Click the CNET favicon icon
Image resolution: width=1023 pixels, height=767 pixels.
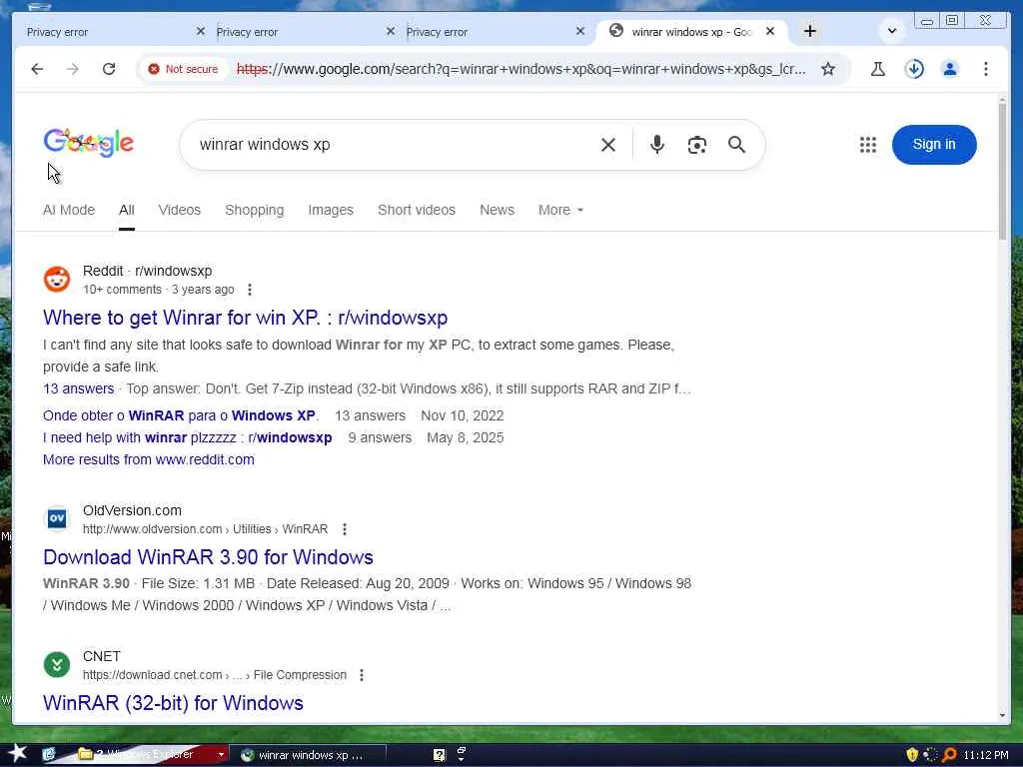(x=57, y=664)
